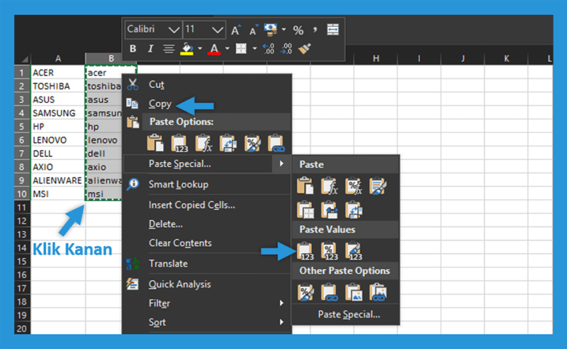Open the Paste Special... submenu entry
The width and height of the screenshot is (567, 349).
pyautogui.click(x=207, y=164)
